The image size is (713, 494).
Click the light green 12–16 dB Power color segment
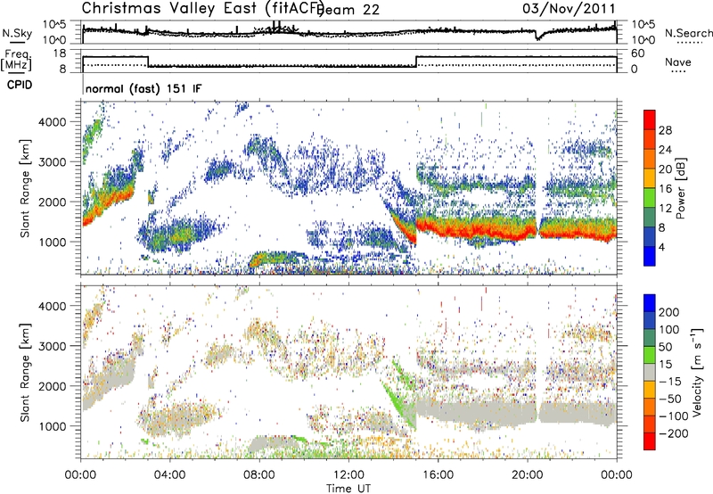[650, 197]
